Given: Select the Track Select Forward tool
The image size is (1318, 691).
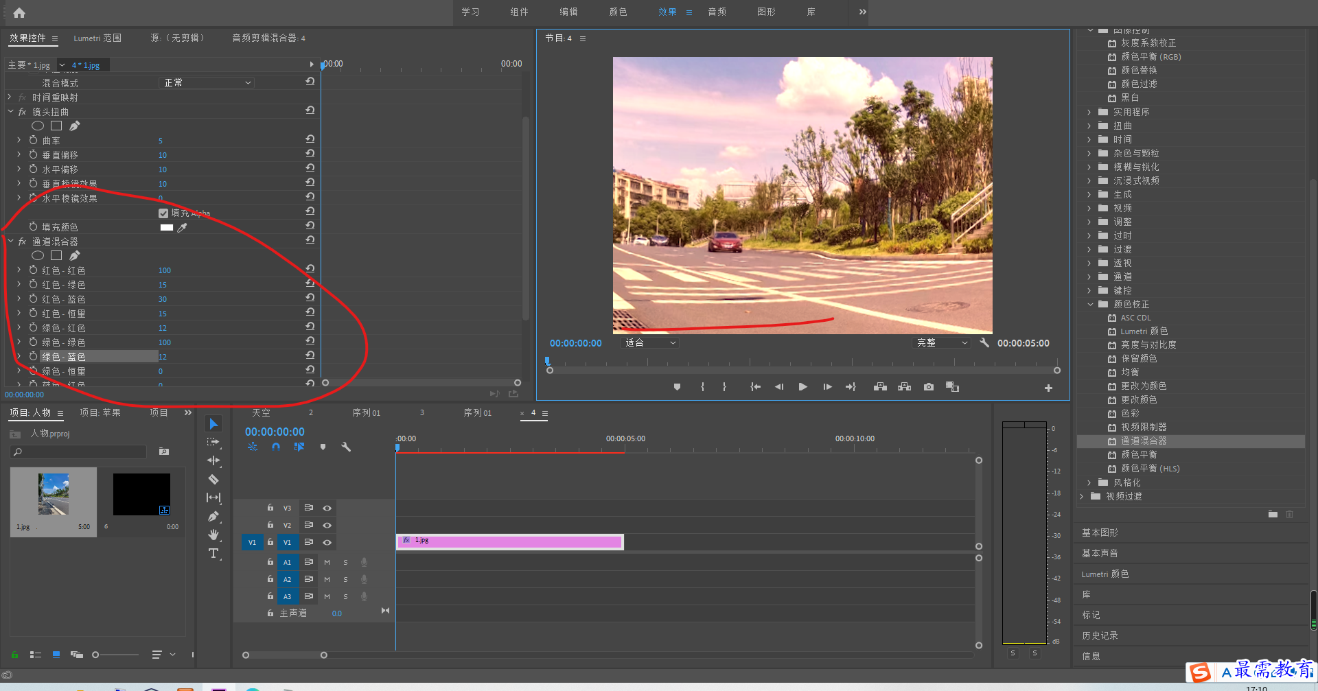Looking at the screenshot, I should pyautogui.click(x=213, y=442).
